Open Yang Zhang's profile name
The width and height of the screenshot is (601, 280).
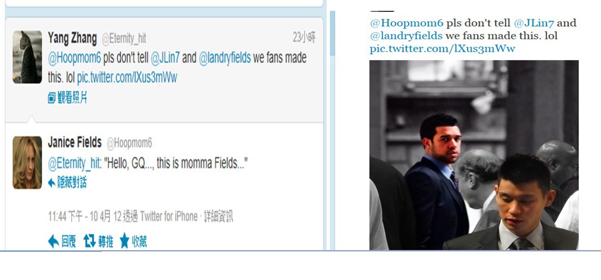pyautogui.click(x=72, y=38)
